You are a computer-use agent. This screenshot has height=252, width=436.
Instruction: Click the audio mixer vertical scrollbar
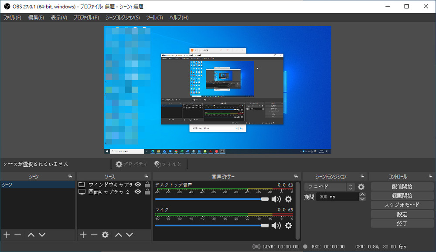tap(298, 210)
